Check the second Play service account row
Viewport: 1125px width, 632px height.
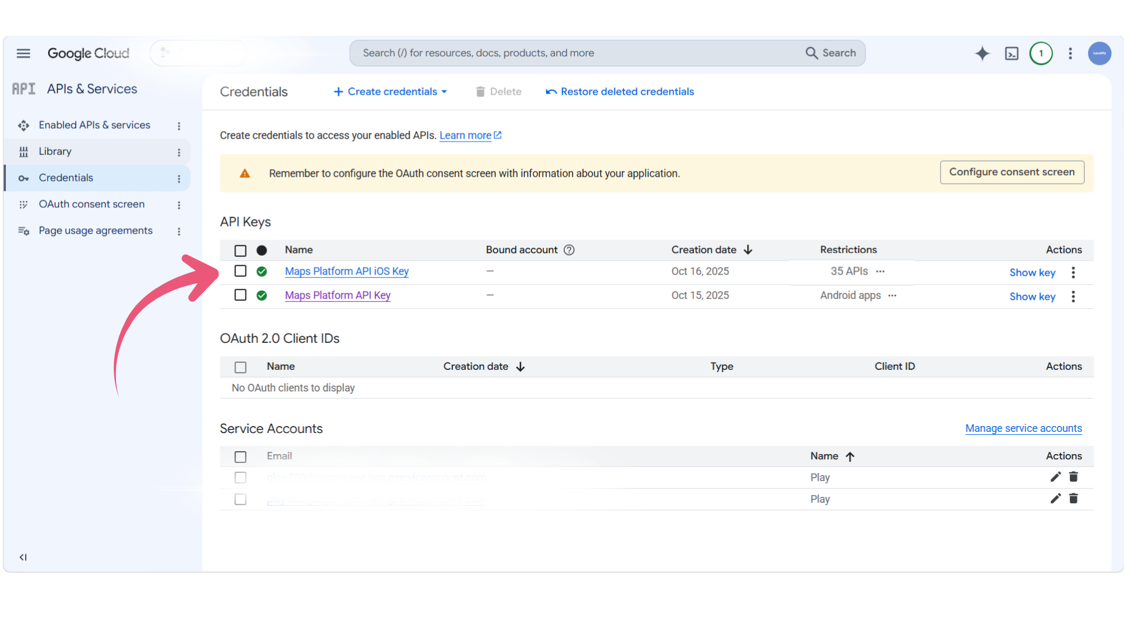coord(240,499)
